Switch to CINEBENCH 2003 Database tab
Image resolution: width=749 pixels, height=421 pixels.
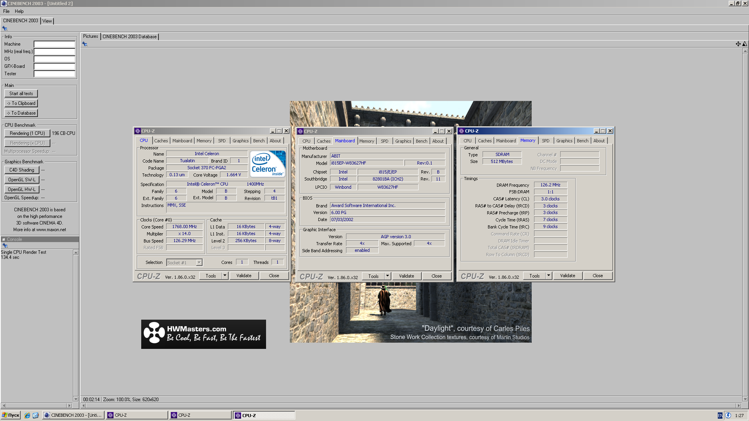tap(130, 37)
